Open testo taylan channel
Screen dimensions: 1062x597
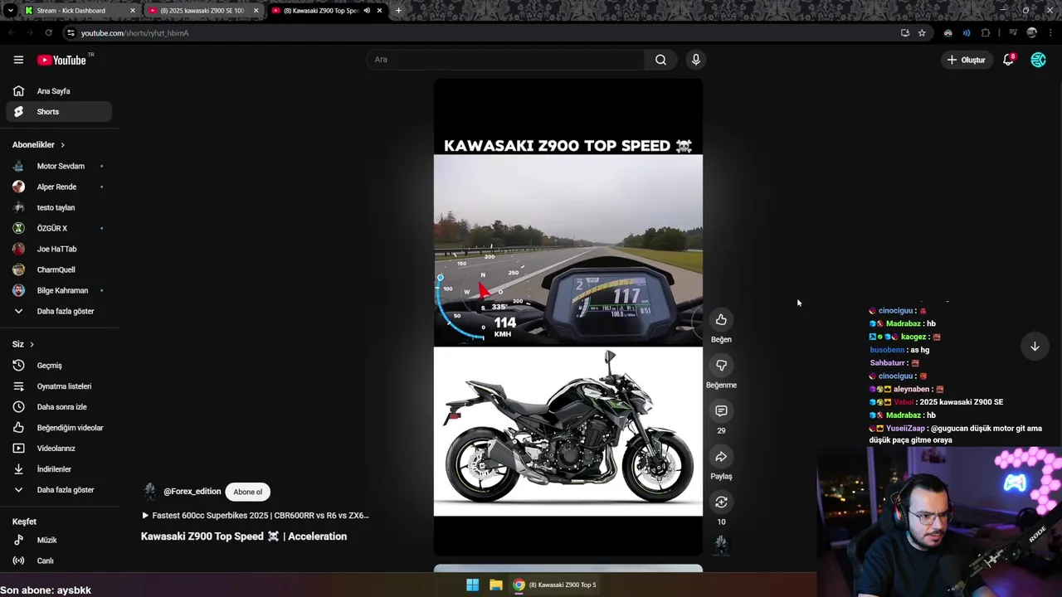click(59, 207)
